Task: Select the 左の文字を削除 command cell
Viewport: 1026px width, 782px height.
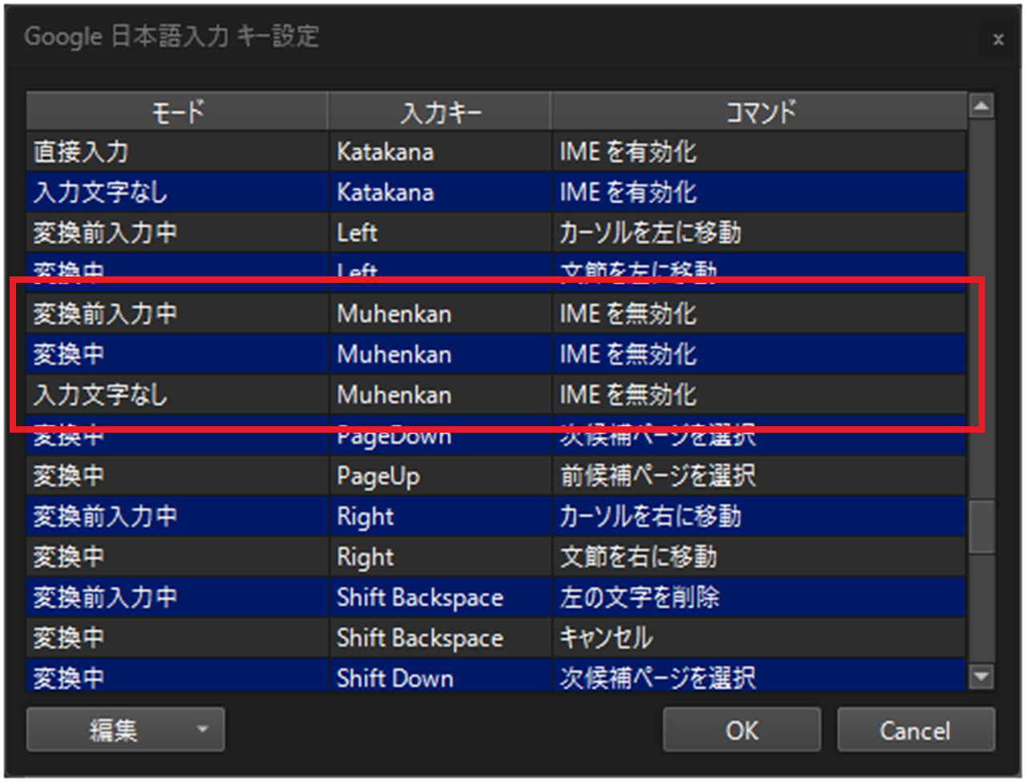Action: pos(759,598)
